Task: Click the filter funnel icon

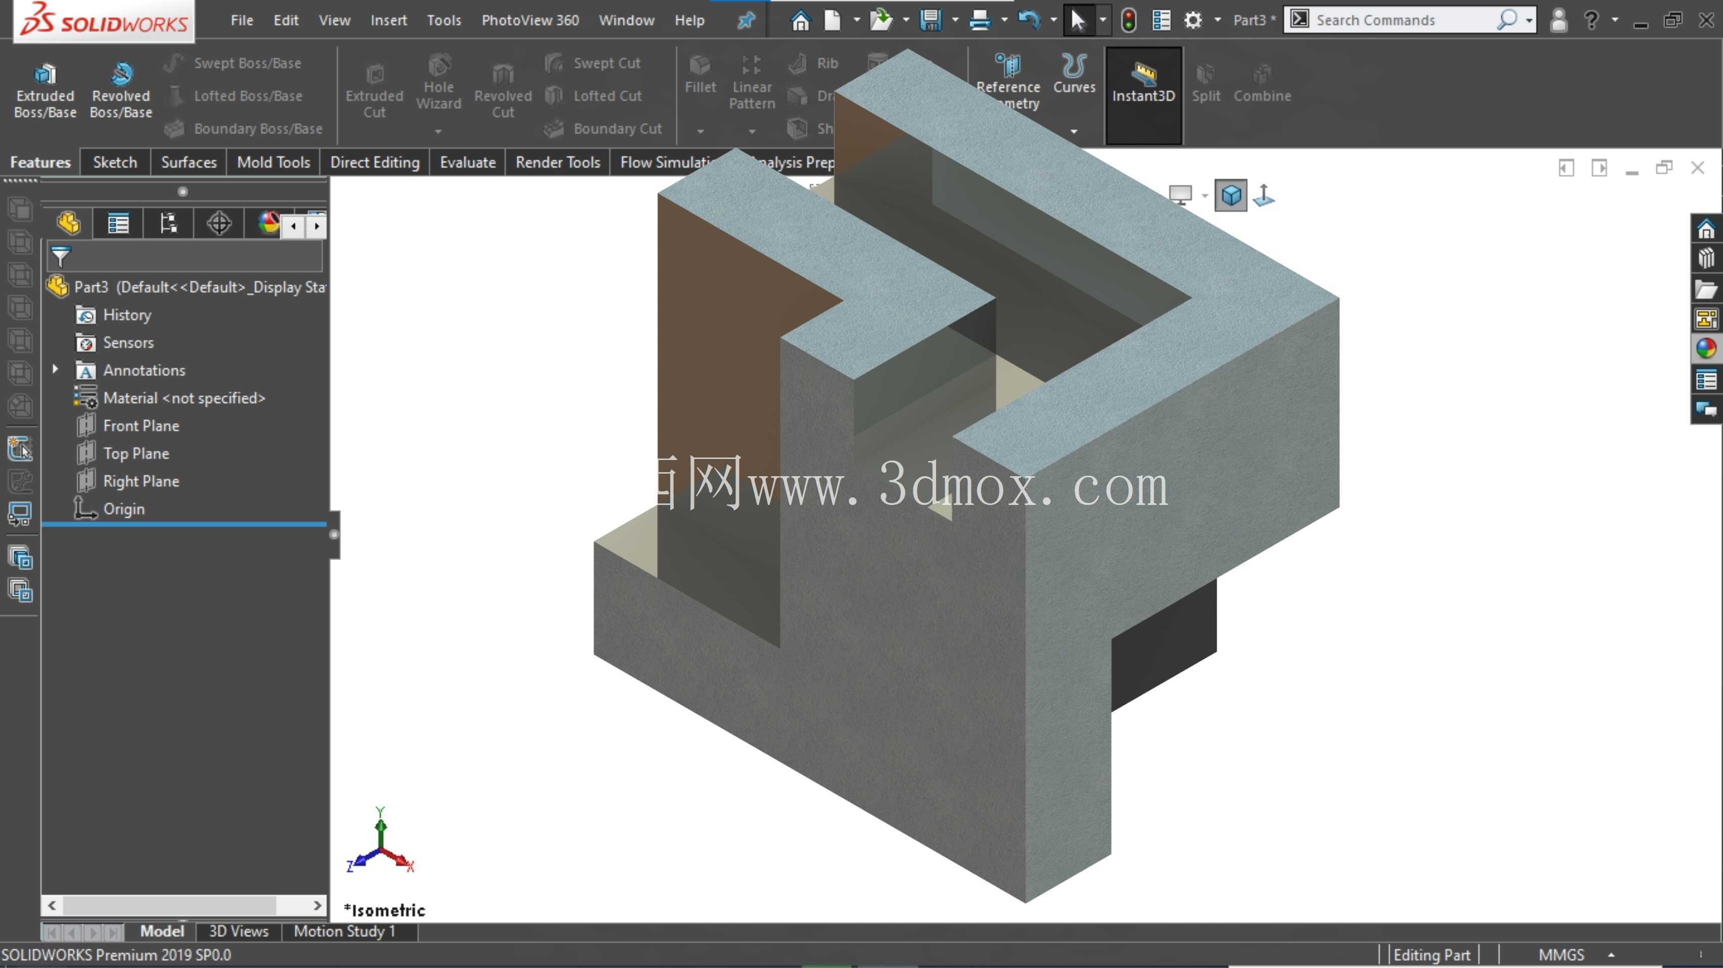Action: 60,257
